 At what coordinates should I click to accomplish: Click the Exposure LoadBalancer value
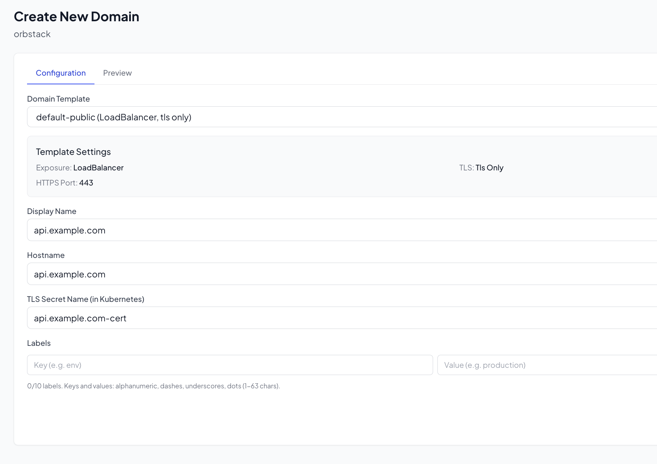pyautogui.click(x=98, y=168)
